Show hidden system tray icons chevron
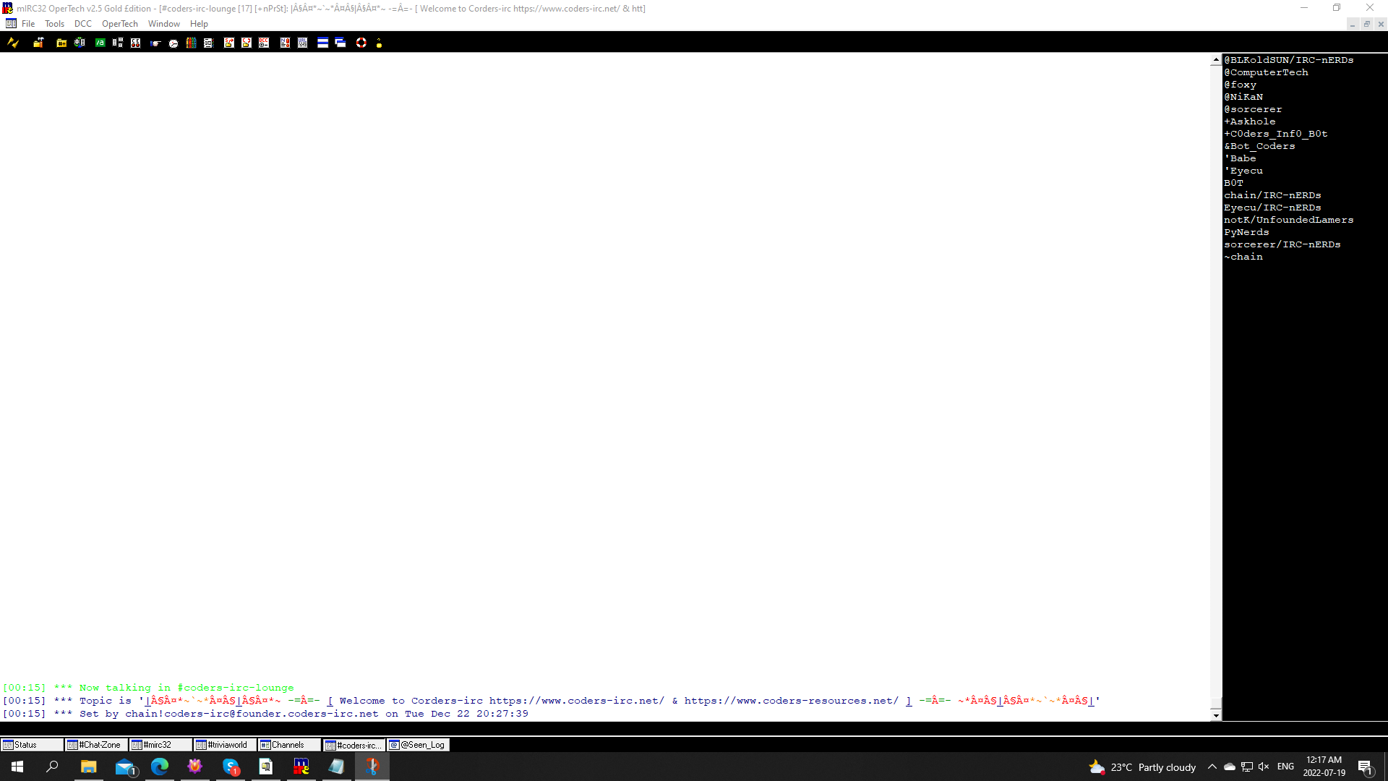The height and width of the screenshot is (781, 1388). point(1212,767)
